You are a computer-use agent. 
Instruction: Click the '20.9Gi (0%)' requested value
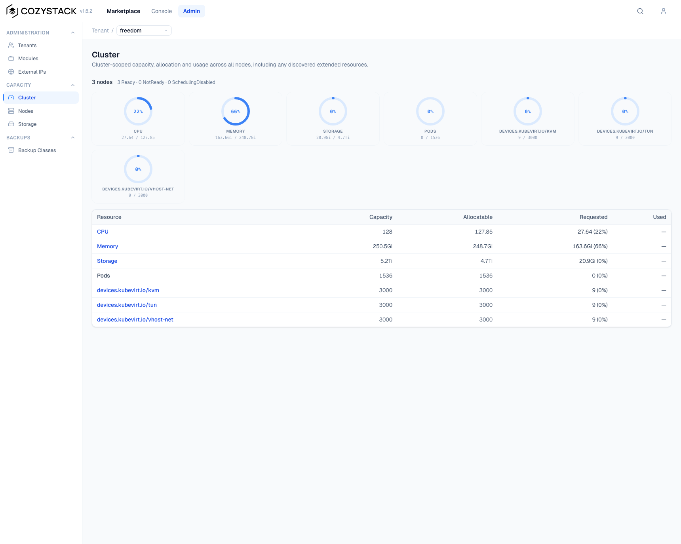pyautogui.click(x=593, y=261)
